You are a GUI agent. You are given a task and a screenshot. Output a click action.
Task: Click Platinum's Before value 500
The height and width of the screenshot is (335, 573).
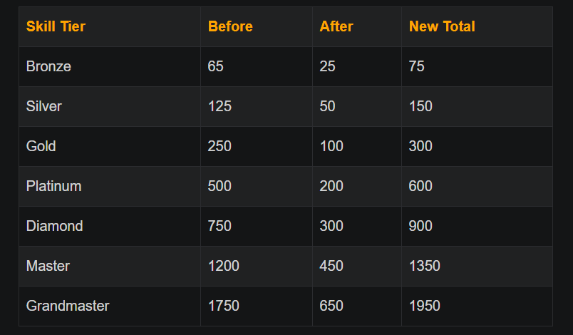(x=220, y=186)
